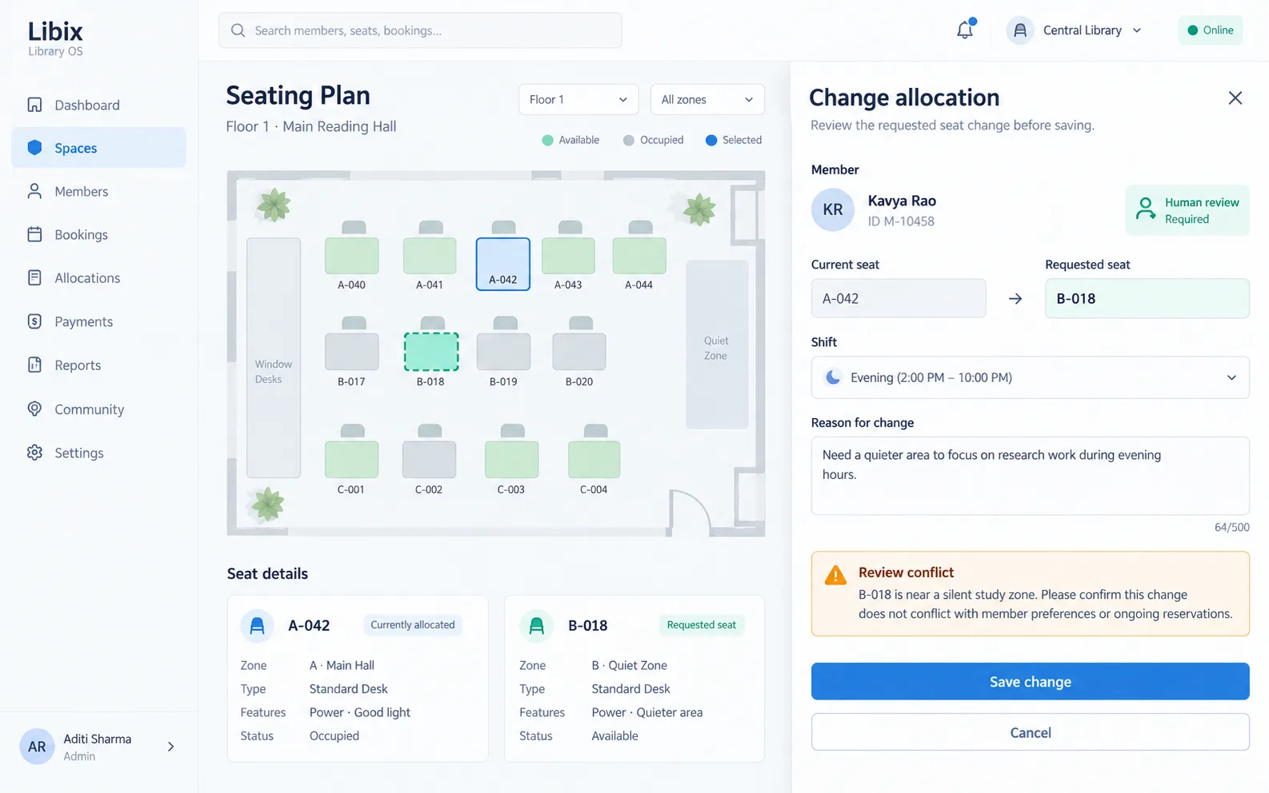
Task: Expand Aditi Sharma profile chevron
Action: pyautogui.click(x=170, y=747)
